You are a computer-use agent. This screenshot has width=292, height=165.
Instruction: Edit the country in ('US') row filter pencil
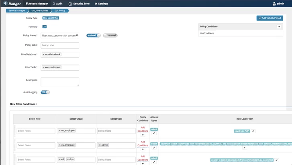coord(253,131)
